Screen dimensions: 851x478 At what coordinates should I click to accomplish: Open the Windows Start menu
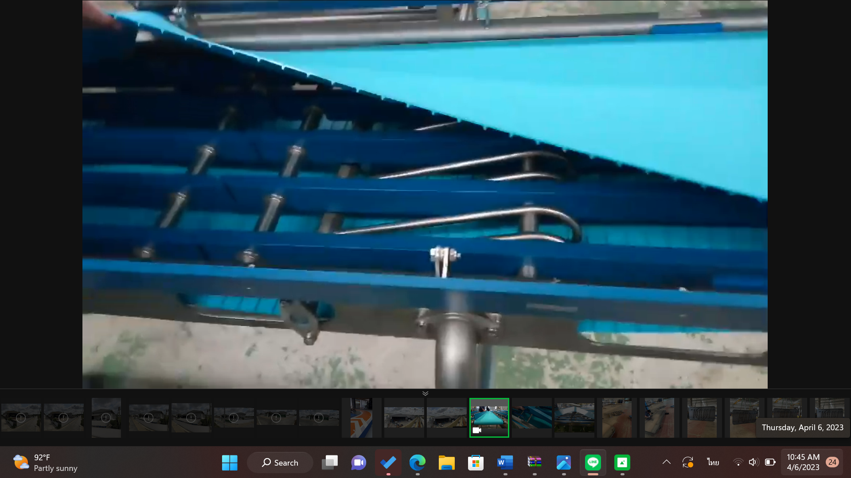(x=230, y=463)
